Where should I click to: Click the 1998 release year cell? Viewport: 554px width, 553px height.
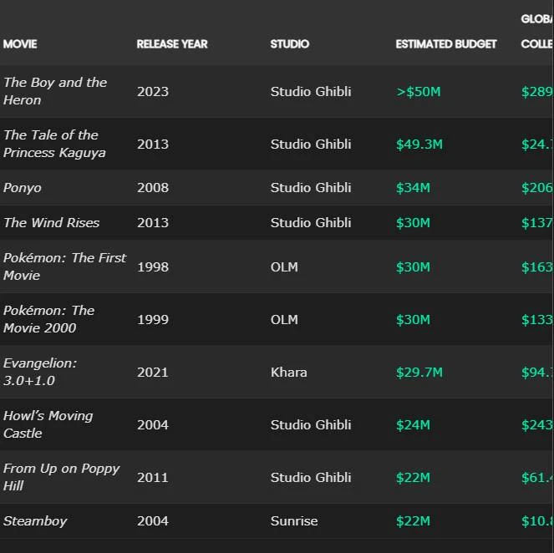[x=153, y=267]
